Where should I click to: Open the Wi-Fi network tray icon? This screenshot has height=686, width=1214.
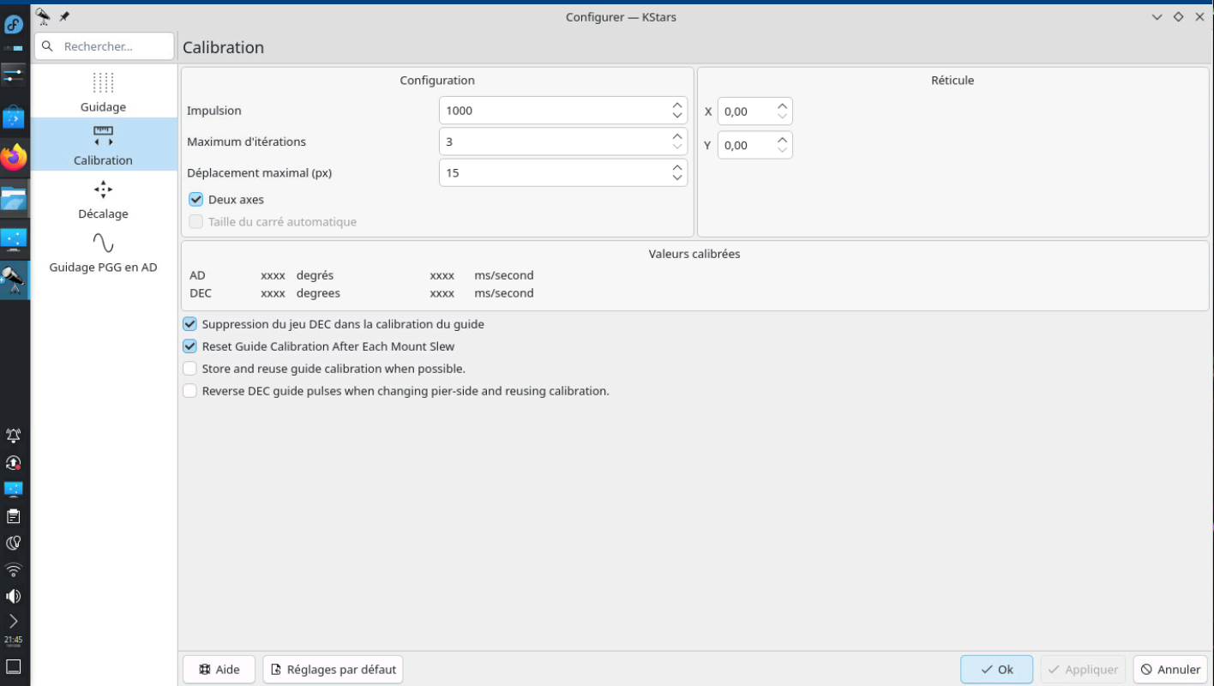click(13, 569)
